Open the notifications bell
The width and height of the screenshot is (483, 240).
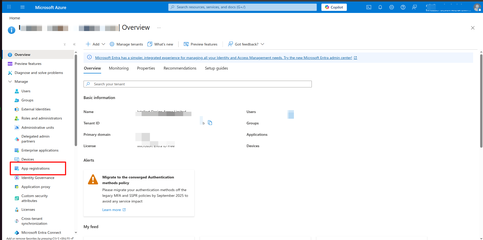click(380, 7)
